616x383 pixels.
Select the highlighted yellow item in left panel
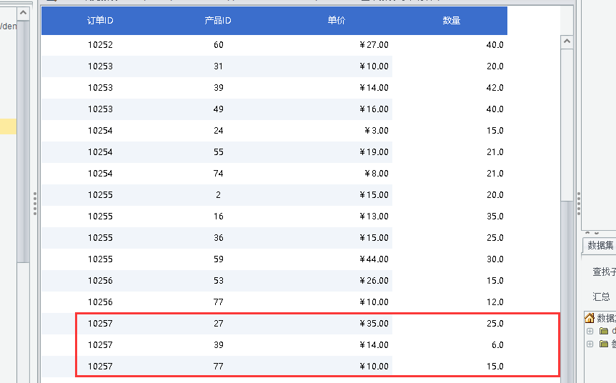(x=8, y=126)
